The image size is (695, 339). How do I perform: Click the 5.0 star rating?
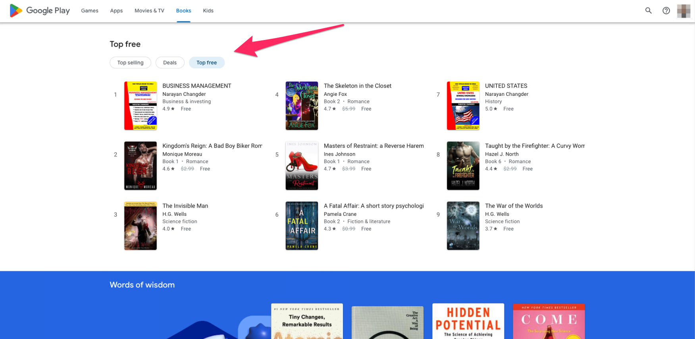click(x=491, y=109)
